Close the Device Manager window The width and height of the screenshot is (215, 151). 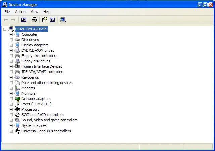point(211,5)
